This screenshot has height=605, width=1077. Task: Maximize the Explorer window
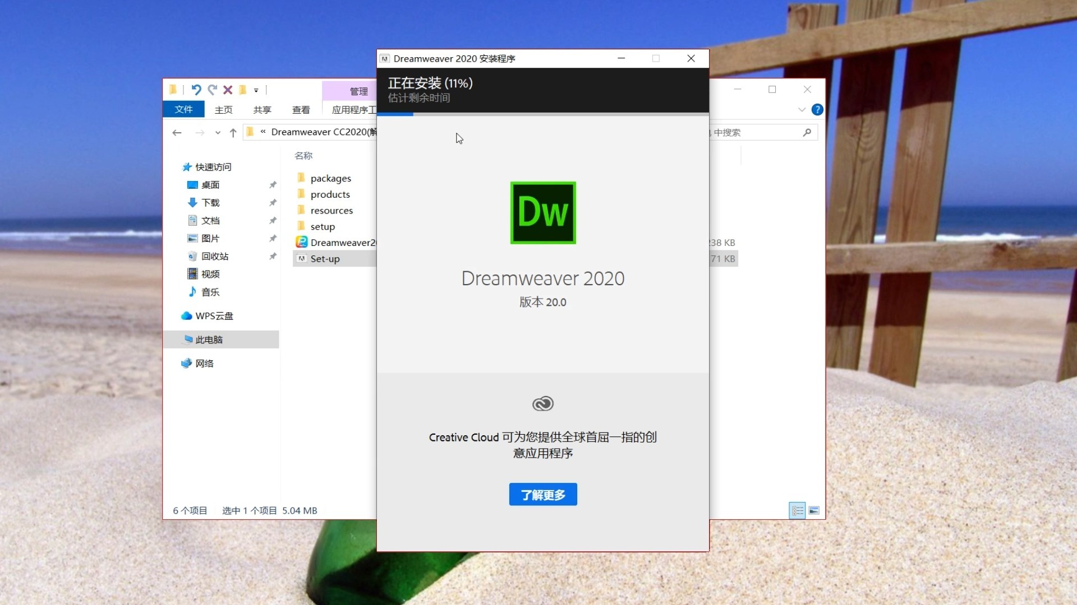772,90
